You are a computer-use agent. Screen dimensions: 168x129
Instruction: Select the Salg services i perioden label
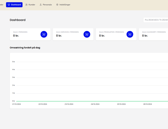(x=67, y=32)
